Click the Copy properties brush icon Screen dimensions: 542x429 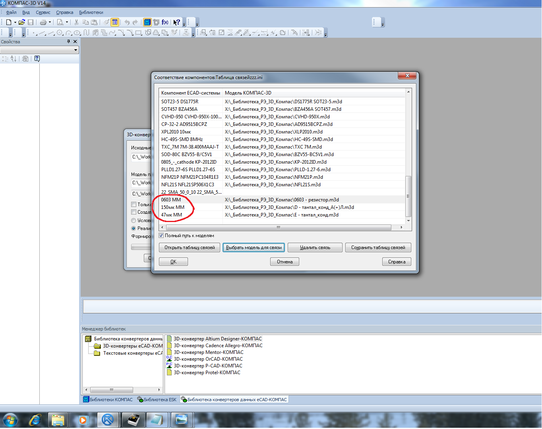pos(106,22)
